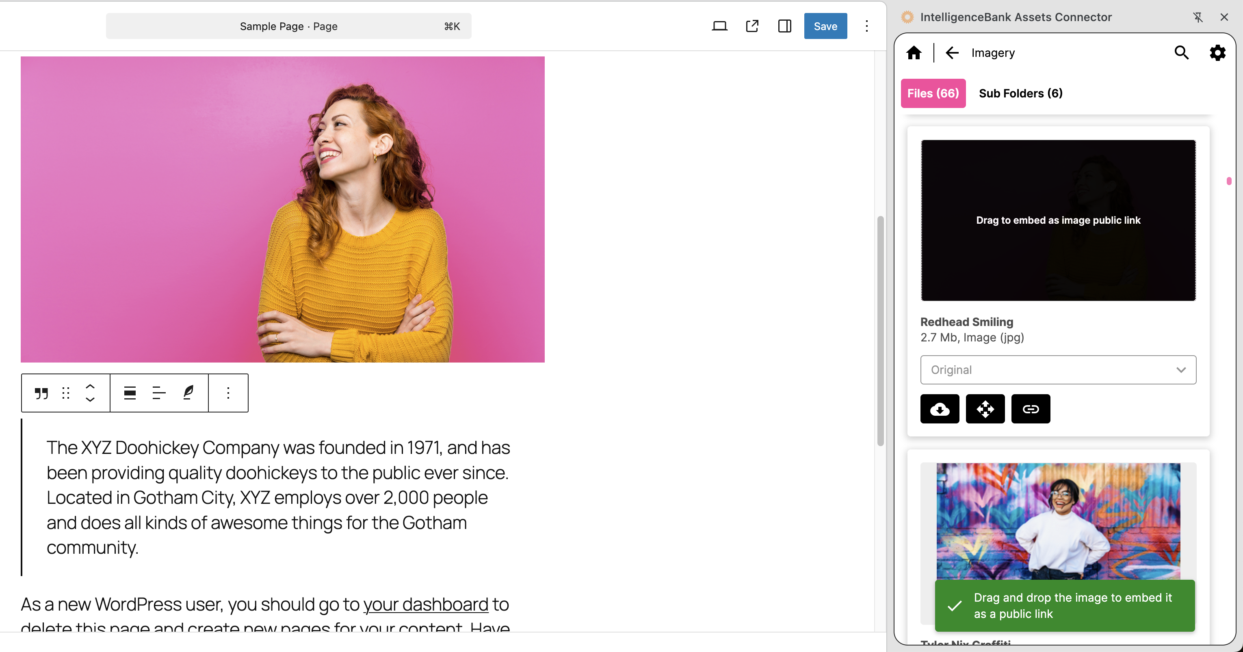
Task: Toggle the settings sidebar in the editor
Action: (x=784, y=26)
